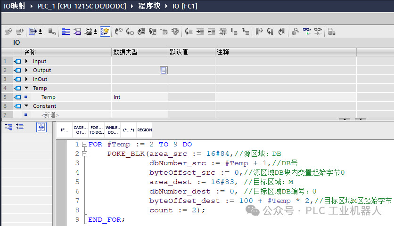Screen dimensions: 394x226
Task: Click the outdent text toolbar icon
Action: click(211, 32)
